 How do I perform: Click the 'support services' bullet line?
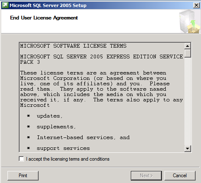(63, 148)
